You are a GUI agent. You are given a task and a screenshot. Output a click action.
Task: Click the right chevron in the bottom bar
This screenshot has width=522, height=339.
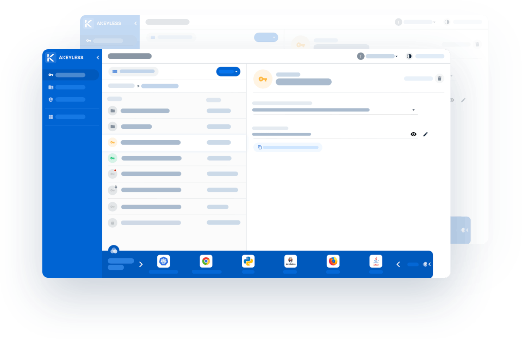141,264
